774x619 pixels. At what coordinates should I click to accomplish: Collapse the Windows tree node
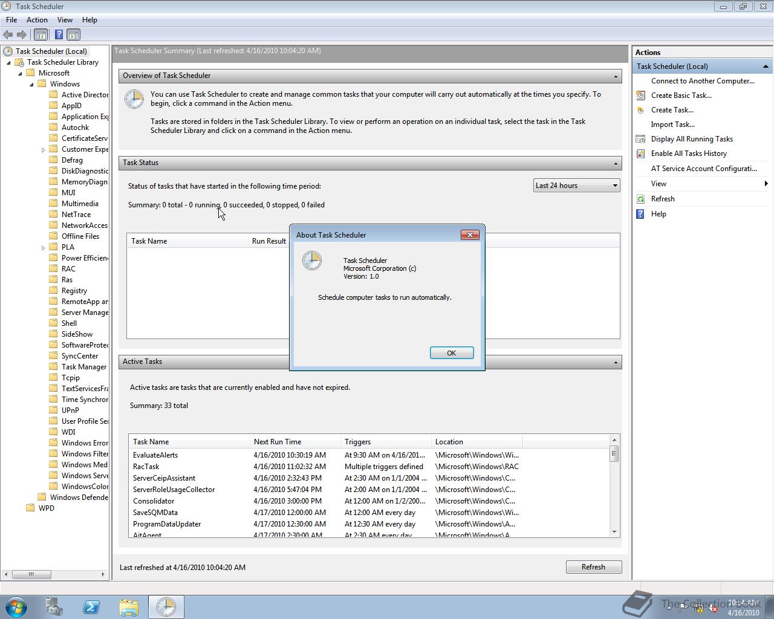(31, 84)
